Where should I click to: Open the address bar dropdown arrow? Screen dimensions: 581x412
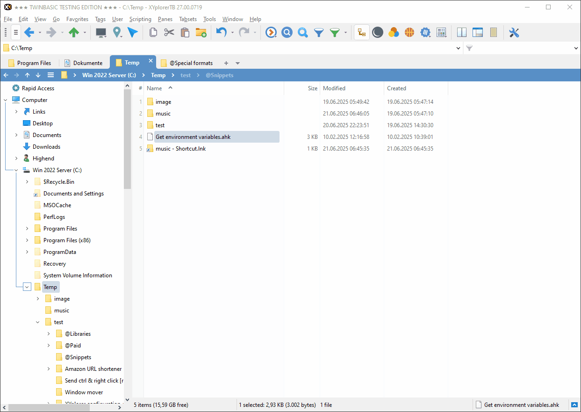[459, 48]
